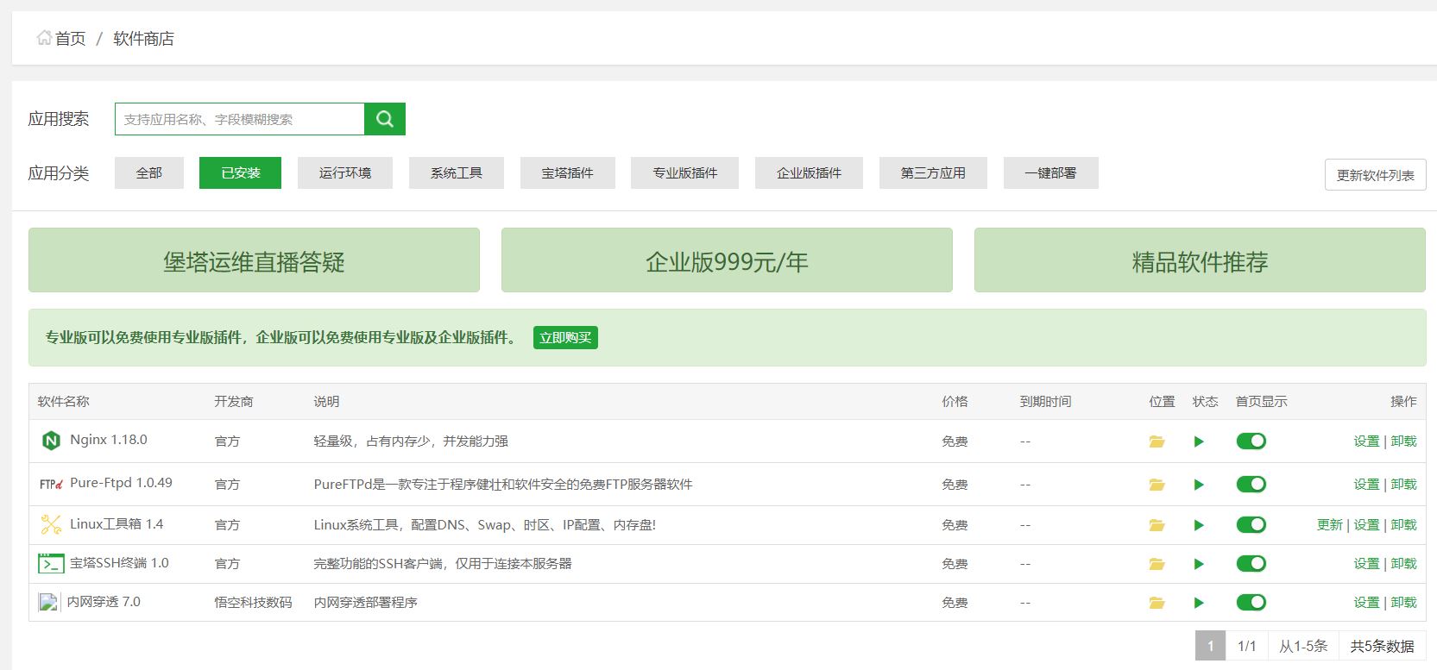Click 卸载 for Nginx
The height and width of the screenshot is (670, 1437).
(1403, 441)
